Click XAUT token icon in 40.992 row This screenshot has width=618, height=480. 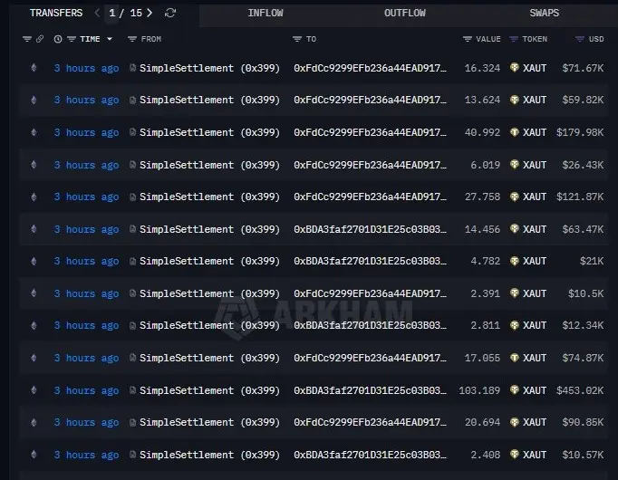click(x=515, y=132)
